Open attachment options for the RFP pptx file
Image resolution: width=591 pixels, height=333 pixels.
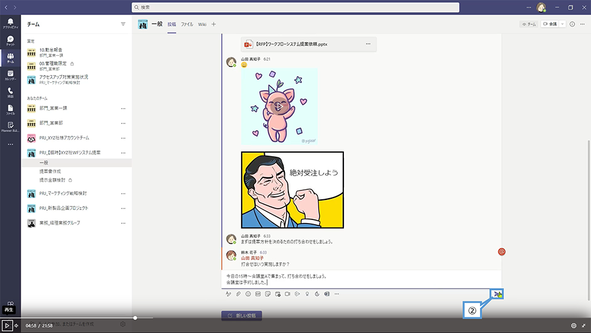(x=368, y=44)
